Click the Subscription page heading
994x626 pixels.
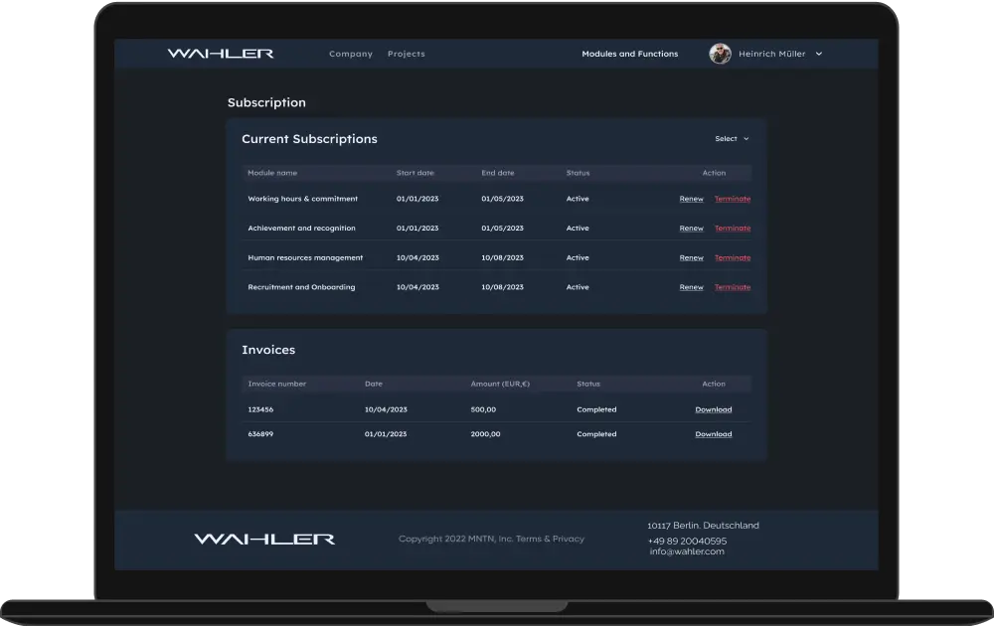coord(266,102)
